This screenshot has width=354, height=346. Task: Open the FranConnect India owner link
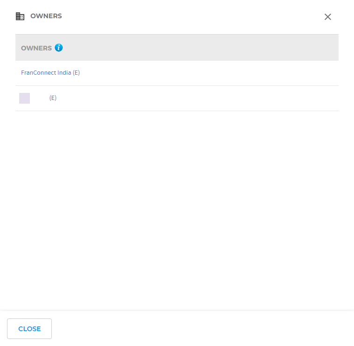pyautogui.click(x=46, y=73)
